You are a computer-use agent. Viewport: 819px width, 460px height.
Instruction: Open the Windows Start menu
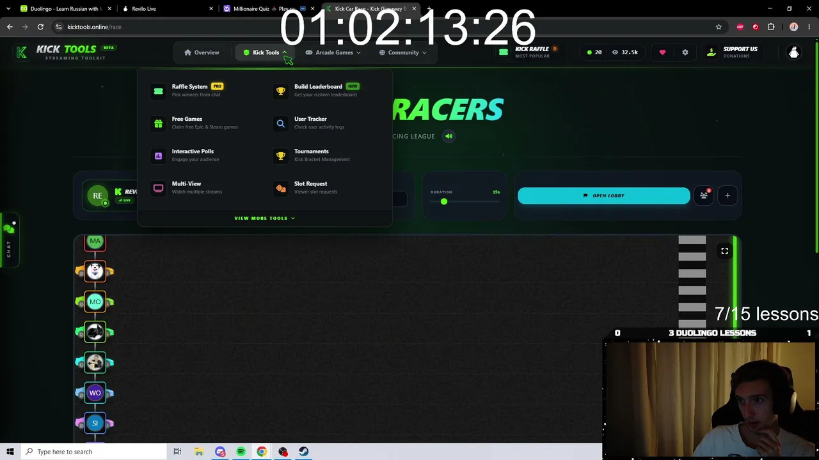tap(10, 452)
